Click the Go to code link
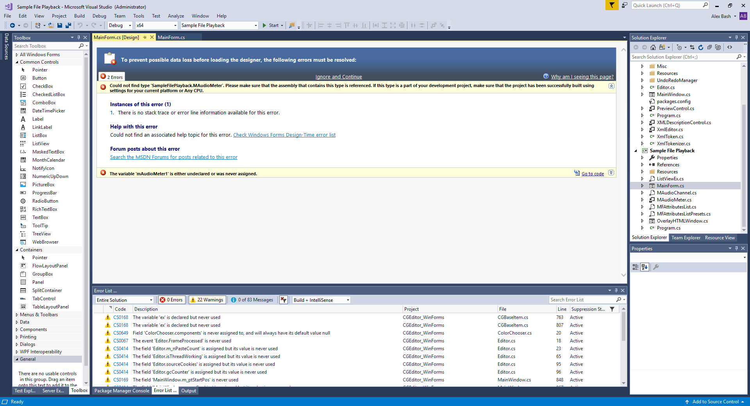The image size is (750, 406). [x=593, y=174]
